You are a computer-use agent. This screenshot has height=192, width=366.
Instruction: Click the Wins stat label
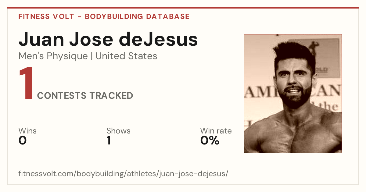pos(27,131)
